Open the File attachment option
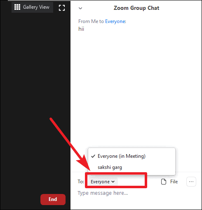202x210 pixels. click(x=169, y=182)
